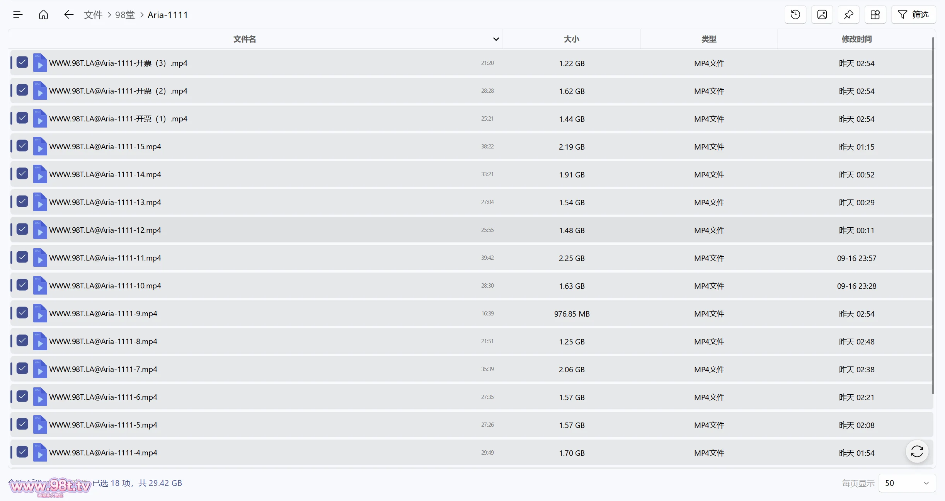945x501 pixels.
Task: Click the pin icon in toolbar
Action: pos(849,15)
